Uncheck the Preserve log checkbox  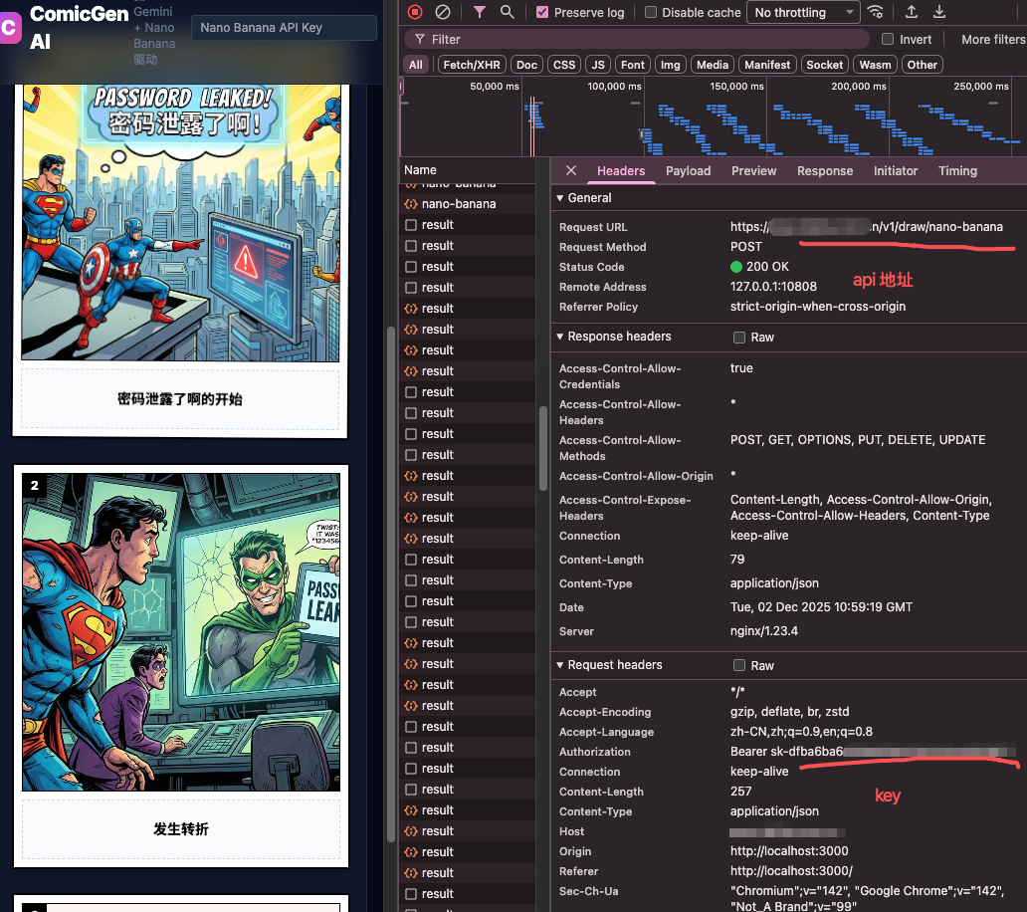click(x=542, y=12)
